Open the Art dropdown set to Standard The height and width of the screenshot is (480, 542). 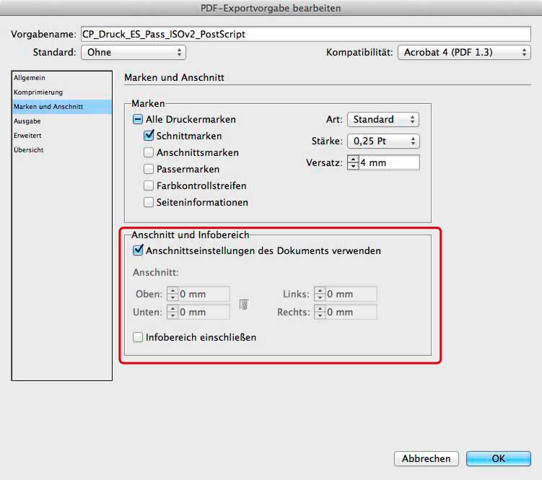click(x=383, y=119)
